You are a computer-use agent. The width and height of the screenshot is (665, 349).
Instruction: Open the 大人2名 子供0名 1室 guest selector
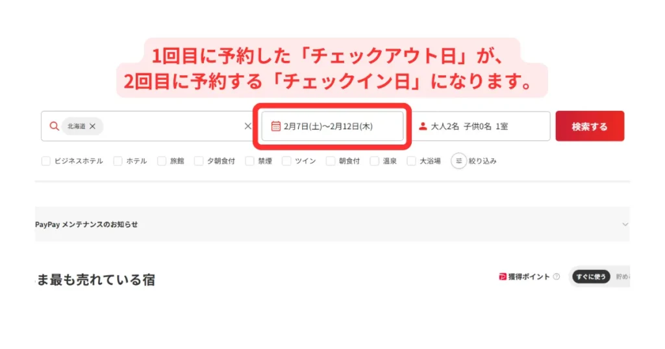(481, 126)
